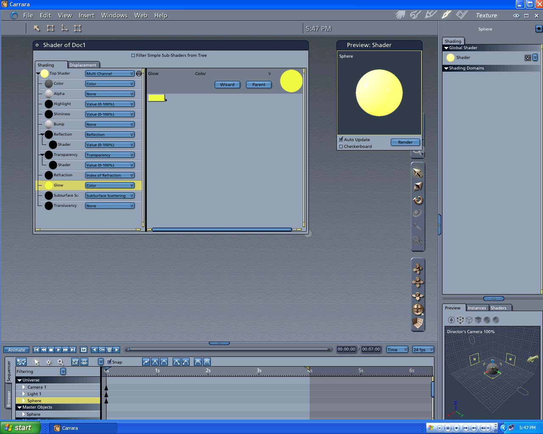Click the sequencer light/sun icon

click(x=48, y=362)
